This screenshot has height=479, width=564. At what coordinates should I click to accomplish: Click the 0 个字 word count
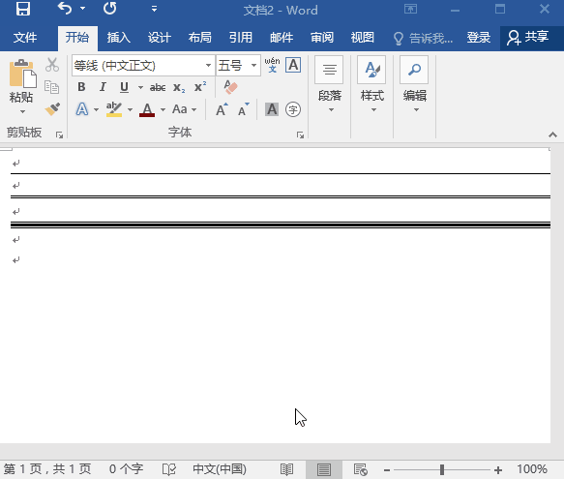coord(127,469)
